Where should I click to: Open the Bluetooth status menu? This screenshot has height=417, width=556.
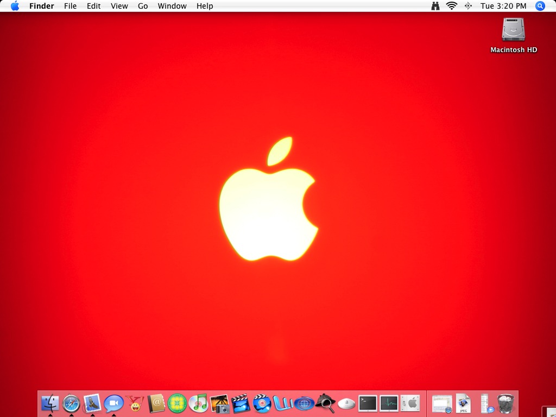[468, 6]
